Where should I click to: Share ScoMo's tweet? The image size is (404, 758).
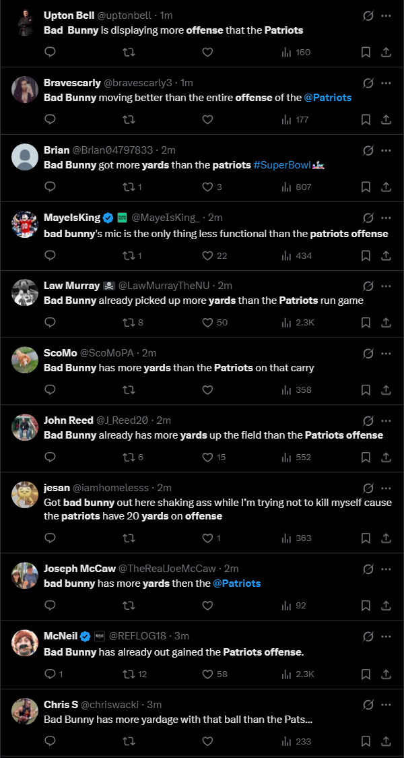tap(386, 389)
